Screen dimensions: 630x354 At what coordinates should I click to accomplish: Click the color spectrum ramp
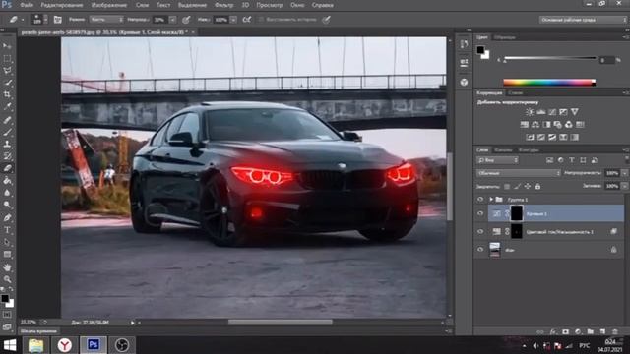549,83
